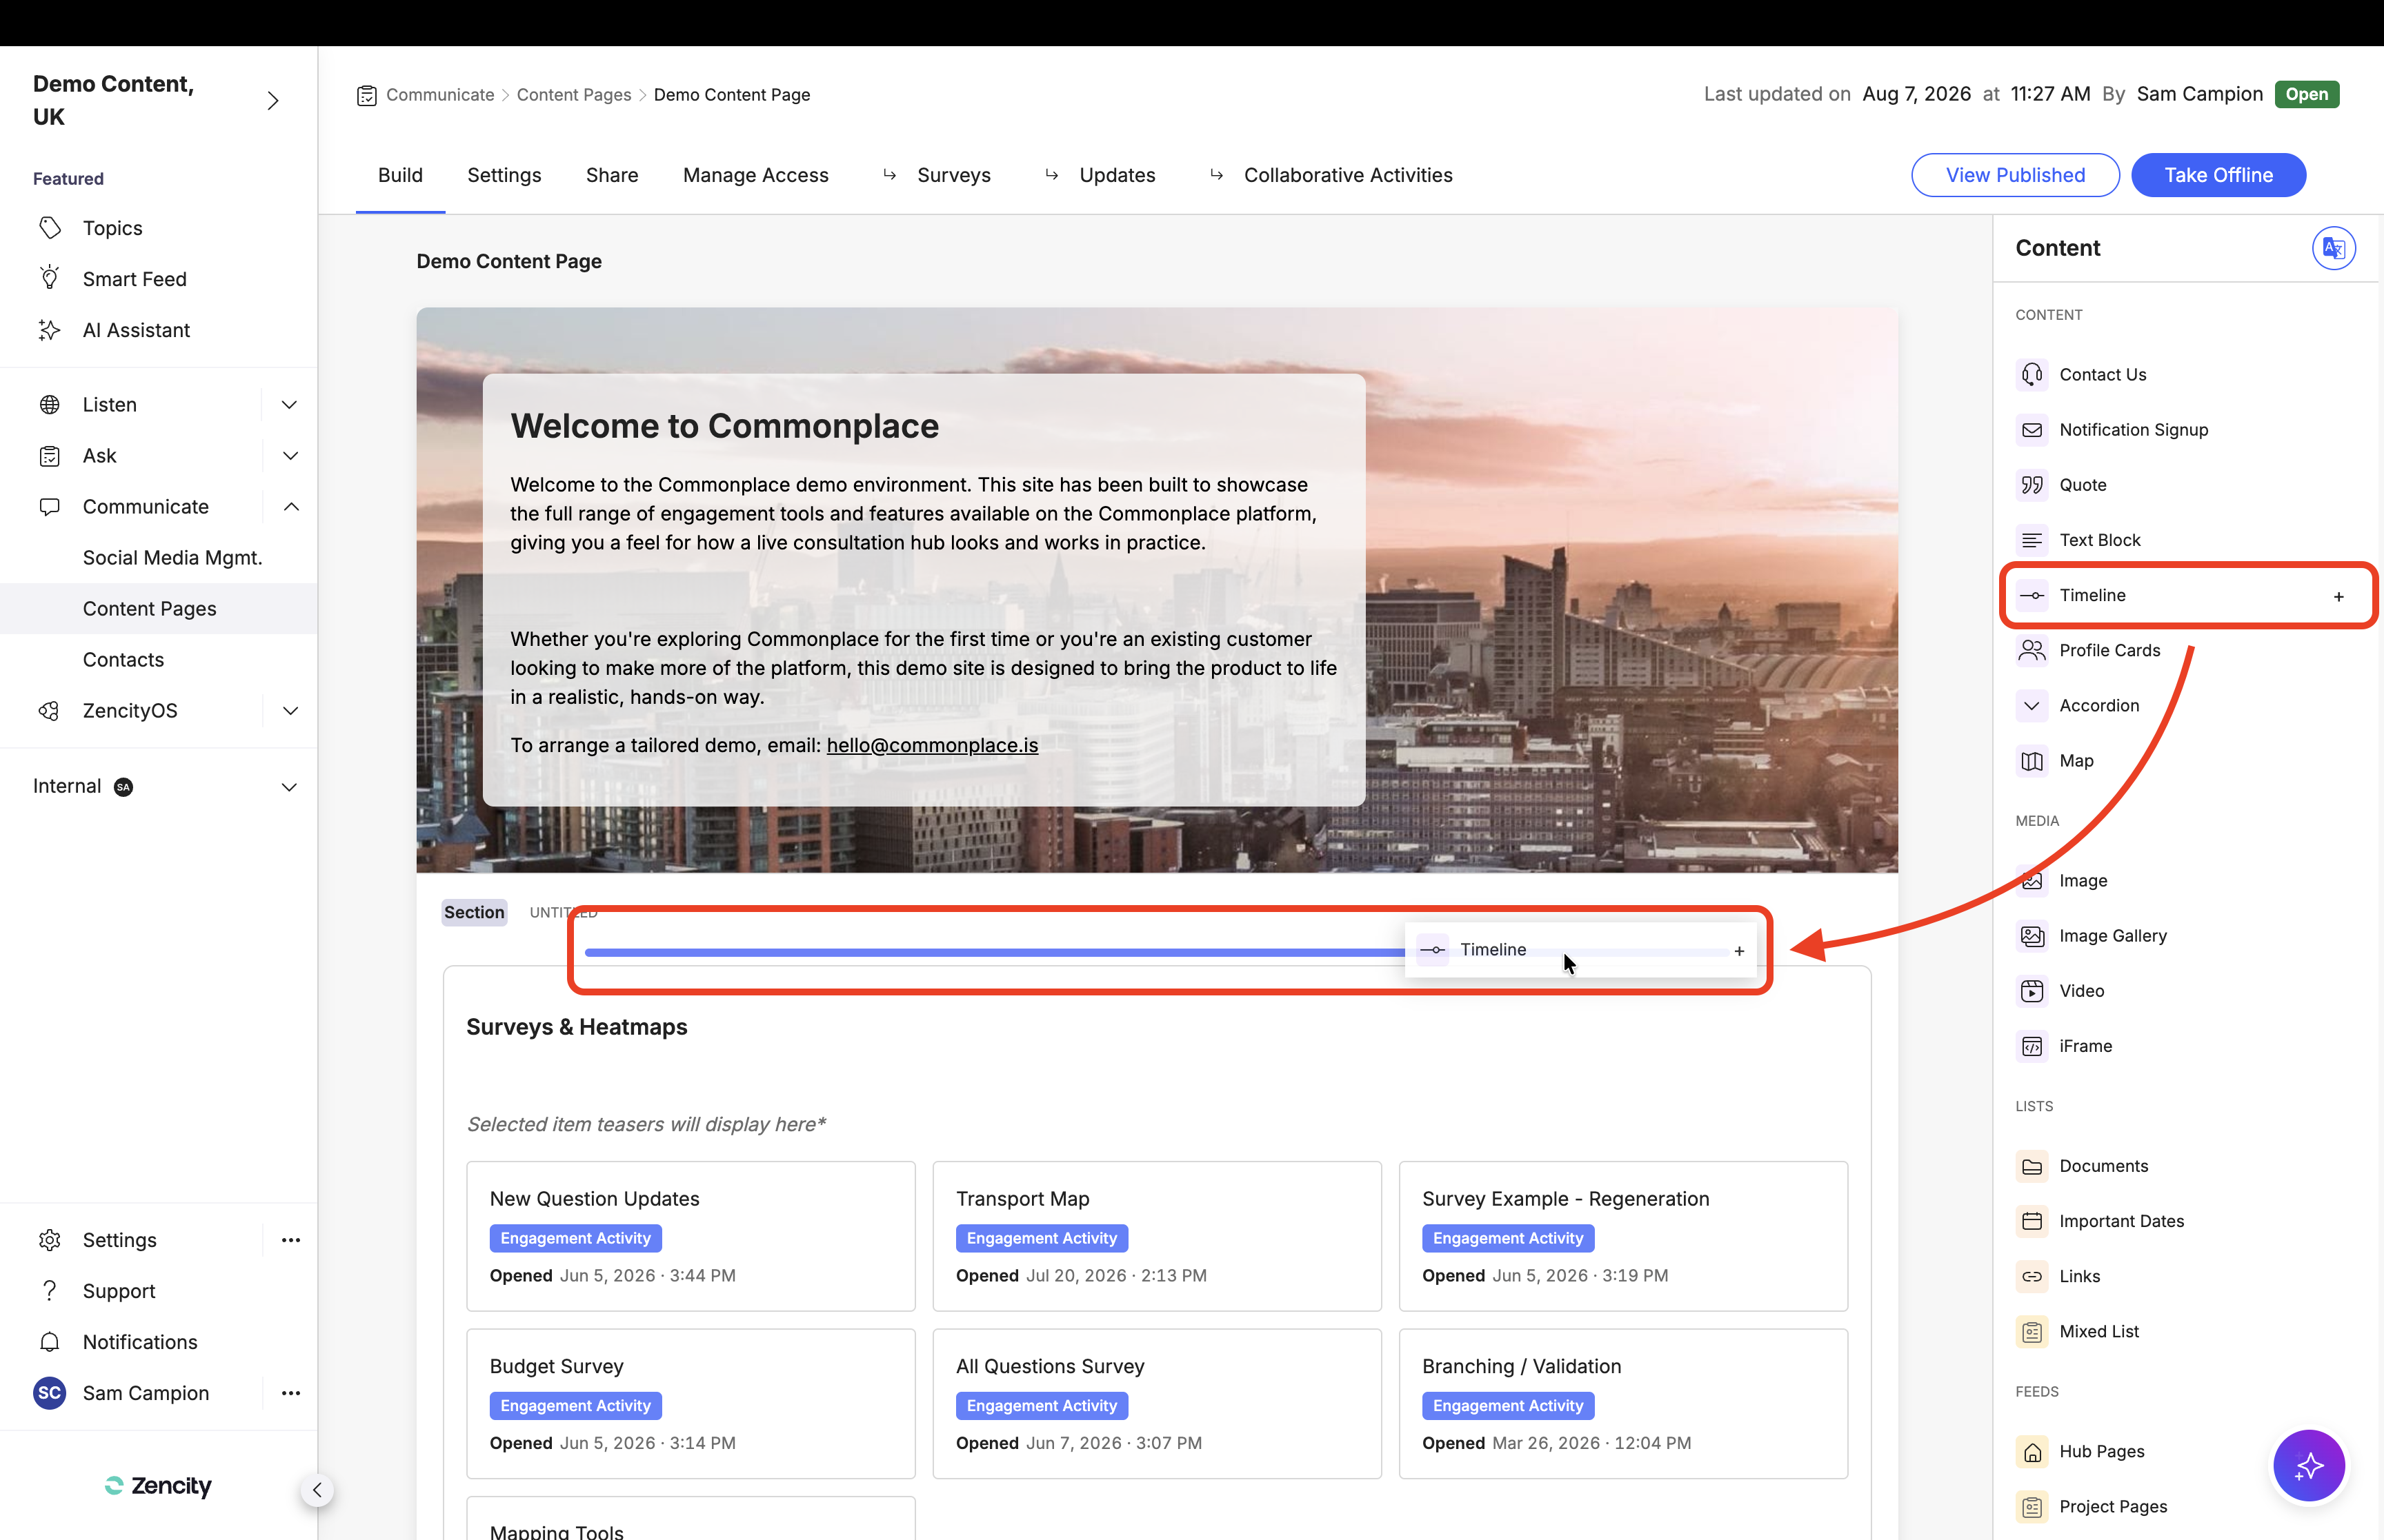Click the Communicate chat bubble icon

pos(50,507)
